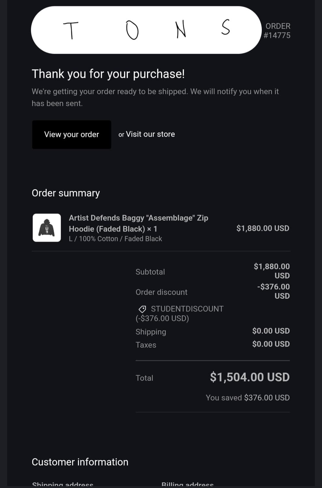Click the "L / 100% Cotton / Faded Black" variant text
The height and width of the screenshot is (488, 322).
point(115,239)
